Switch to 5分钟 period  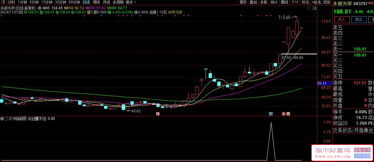point(34,2)
